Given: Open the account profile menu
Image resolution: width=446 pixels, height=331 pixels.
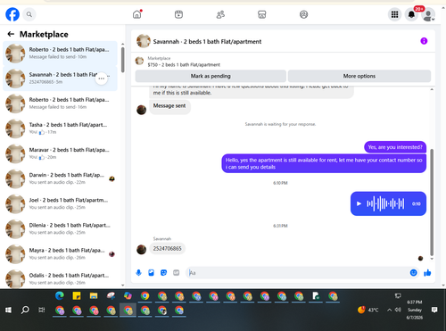Looking at the screenshot, I should click(428, 14).
